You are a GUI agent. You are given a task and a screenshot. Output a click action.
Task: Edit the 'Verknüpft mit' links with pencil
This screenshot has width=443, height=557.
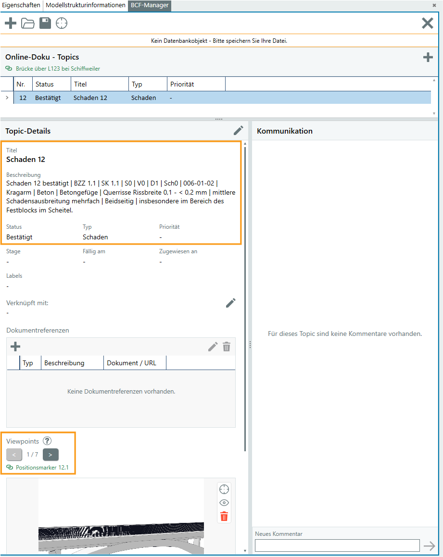231,303
